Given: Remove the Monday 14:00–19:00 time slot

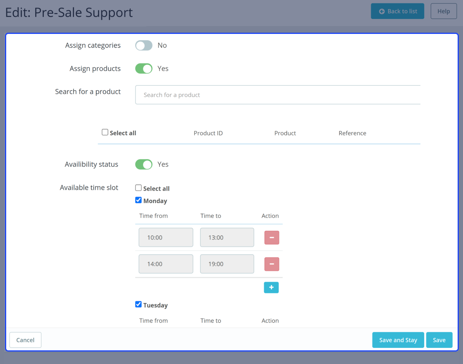Looking at the screenshot, I should click(272, 264).
